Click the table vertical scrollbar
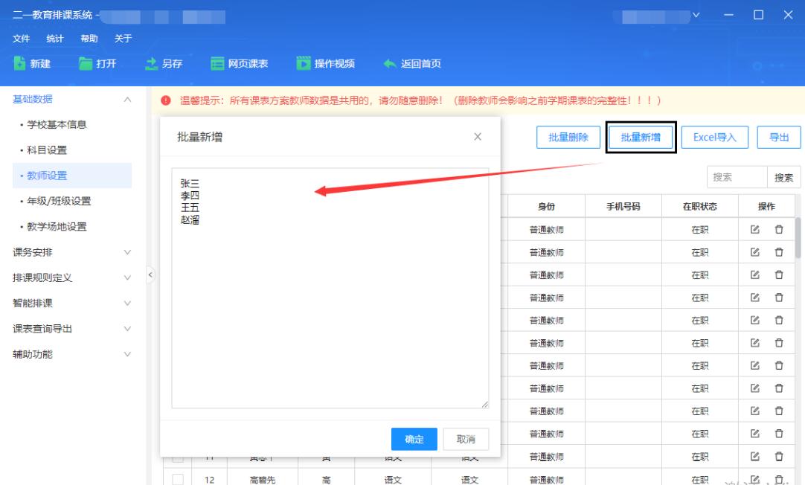Image resolution: width=805 pixels, height=485 pixels. [x=798, y=237]
